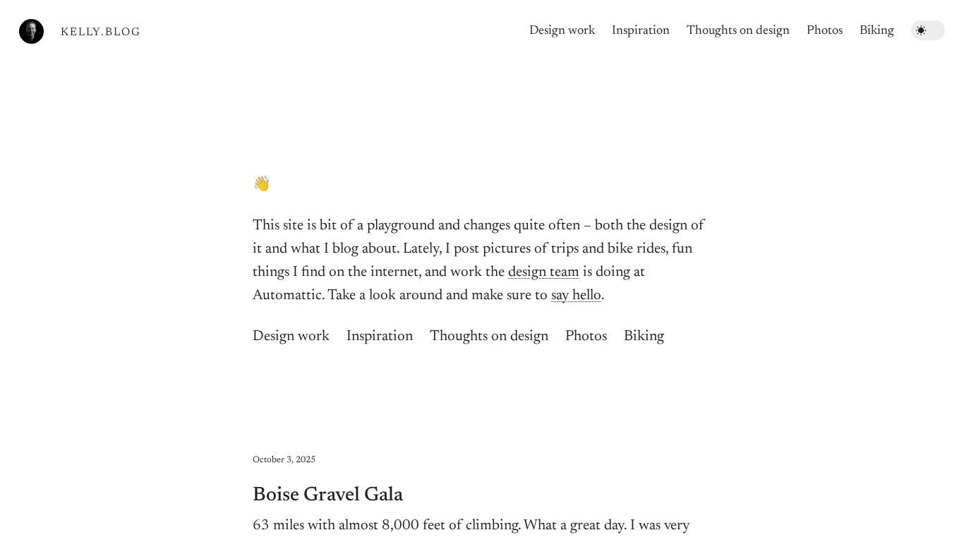Follow the "design team" link in the intro
The image size is (964, 542).
point(543,272)
